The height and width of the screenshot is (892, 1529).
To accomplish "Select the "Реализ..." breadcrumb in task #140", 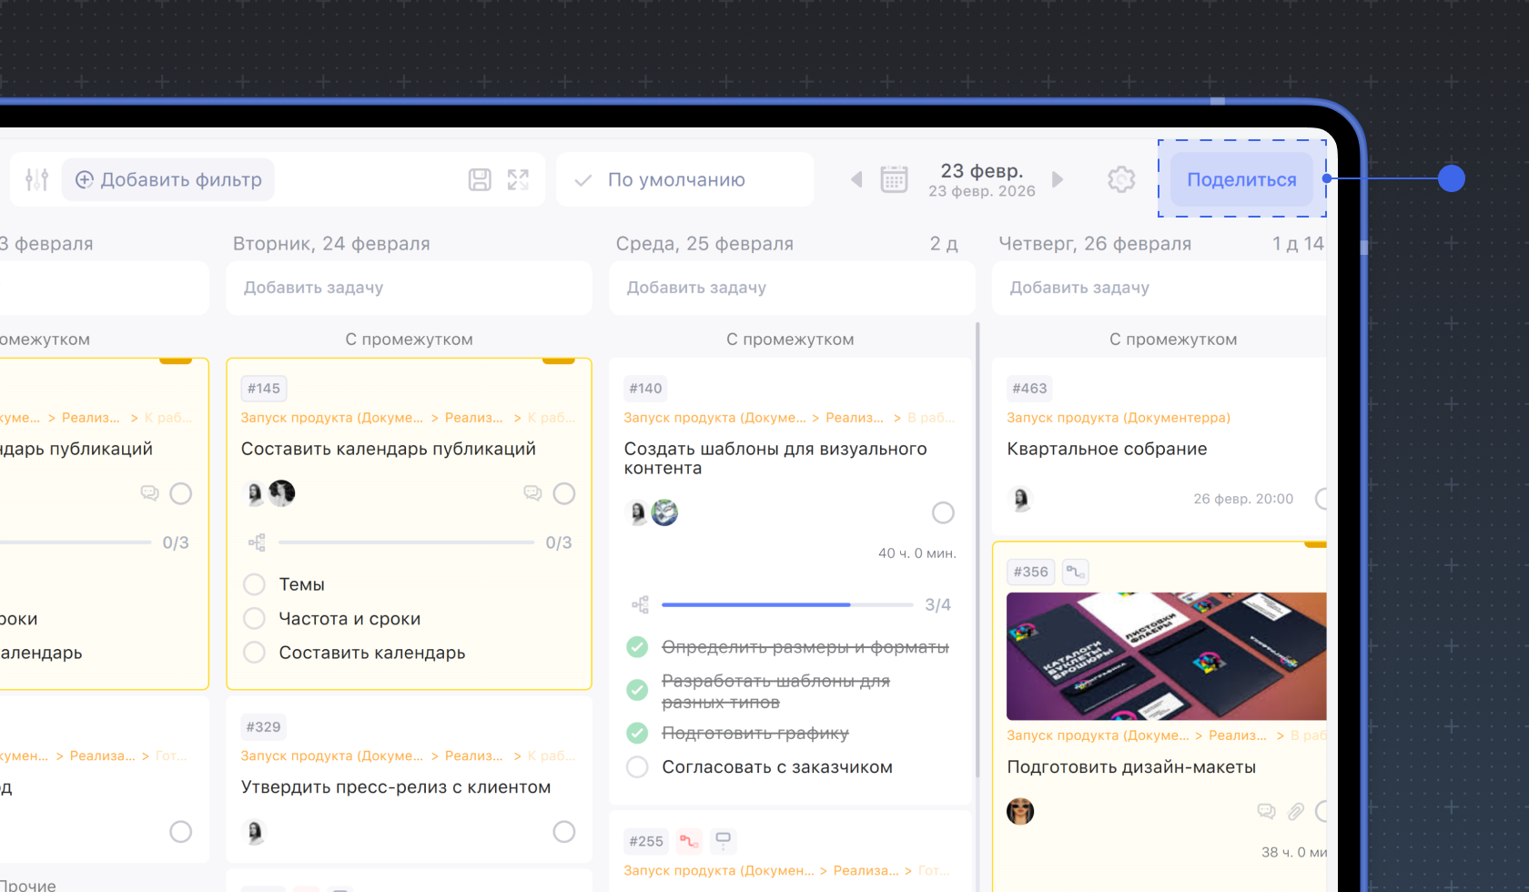I will 854,418.
